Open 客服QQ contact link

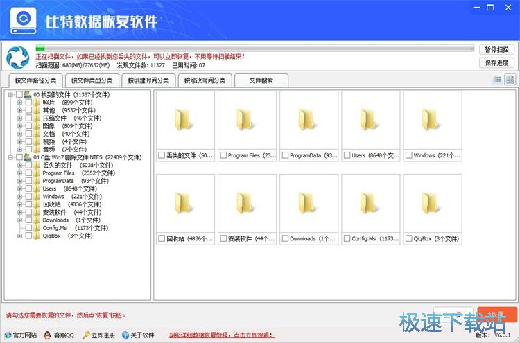point(64,335)
